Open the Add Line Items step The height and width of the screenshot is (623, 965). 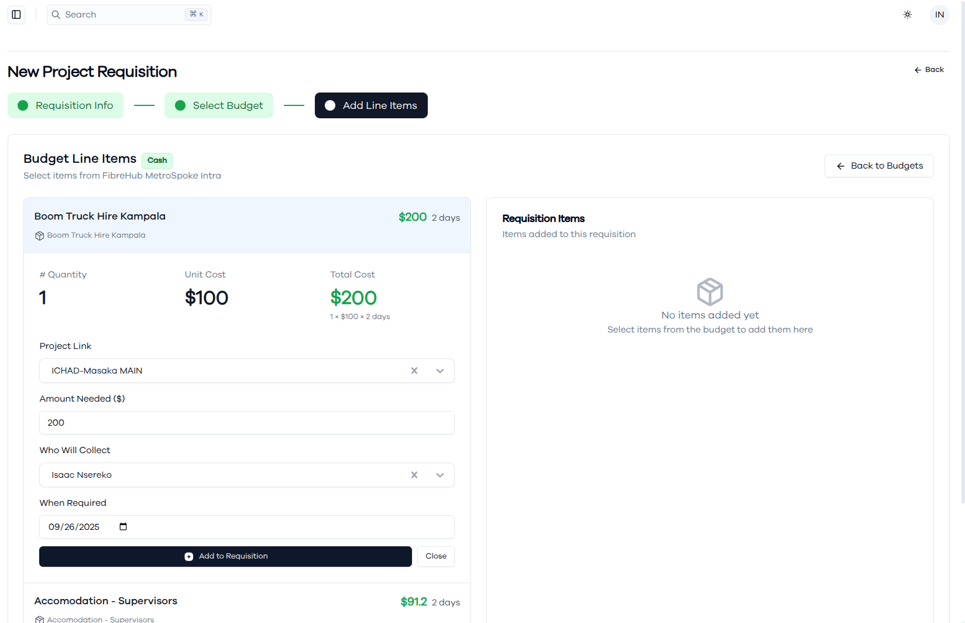pyautogui.click(x=371, y=105)
